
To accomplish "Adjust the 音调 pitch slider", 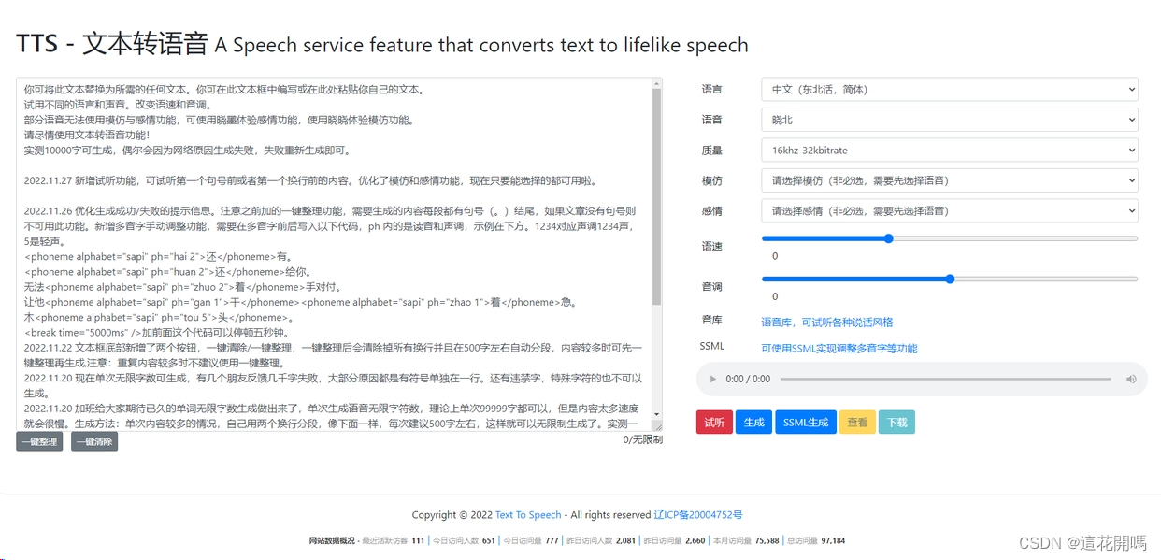I will click(x=950, y=279).
